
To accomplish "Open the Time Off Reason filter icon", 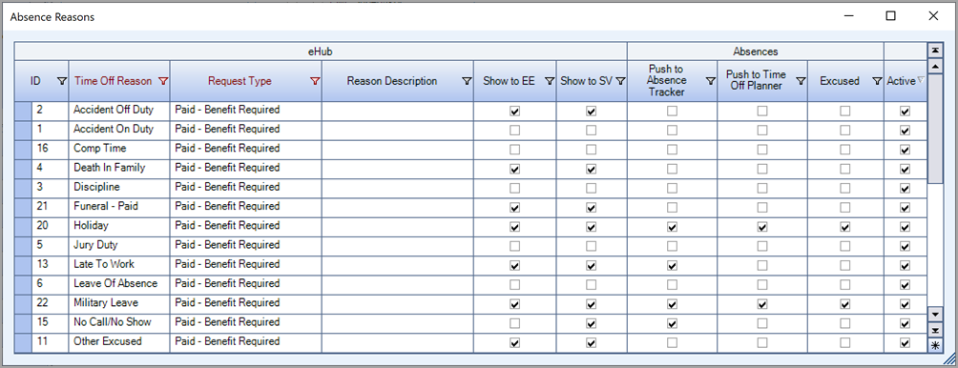I will pos(163,81).
